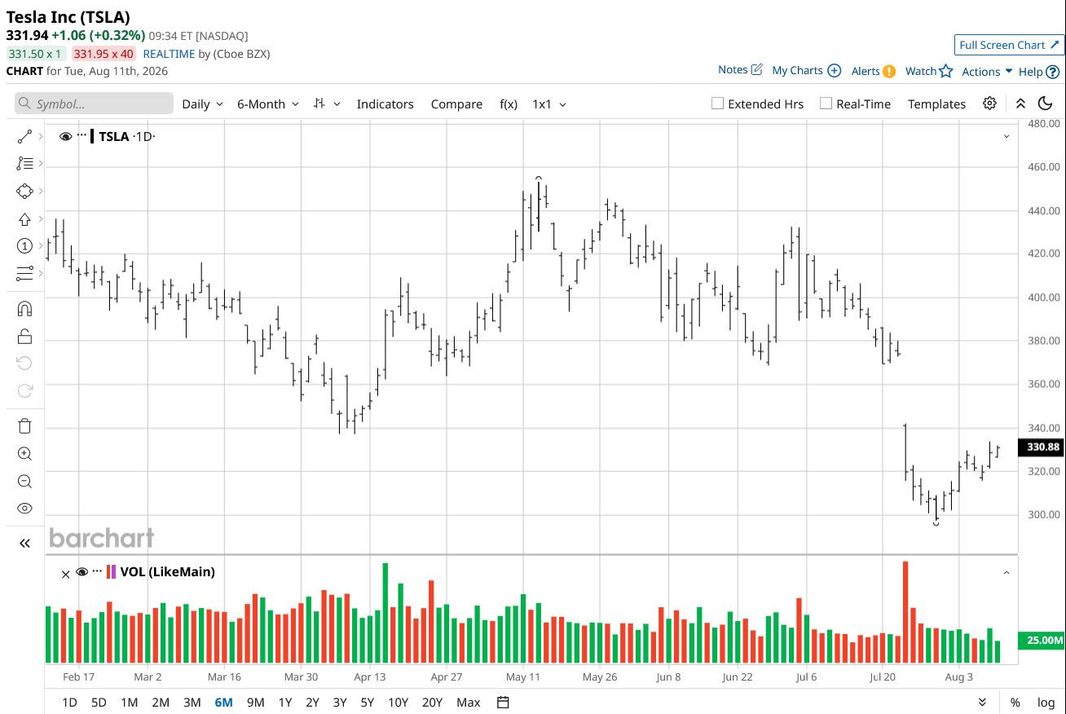Collapse the volume pane chevron
Viewport: 1066px width, 714px height.
click(x=1007, y=572)
